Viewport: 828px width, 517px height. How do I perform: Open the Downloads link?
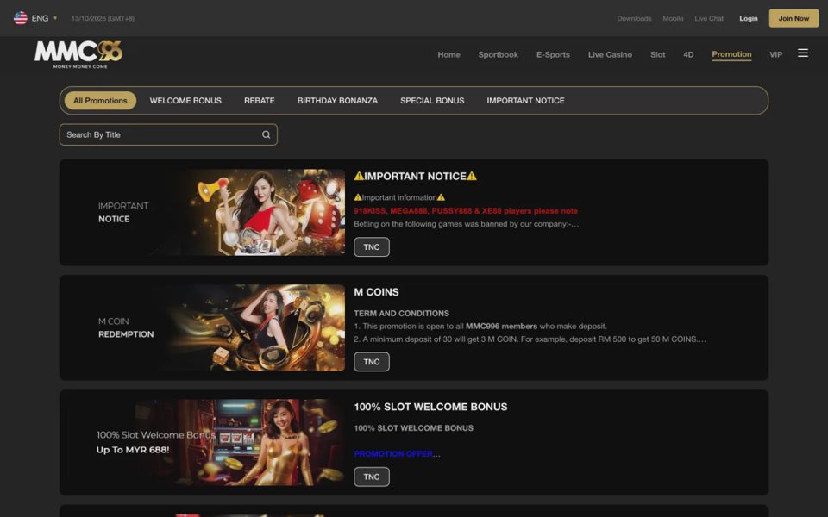tap(634, 18)
